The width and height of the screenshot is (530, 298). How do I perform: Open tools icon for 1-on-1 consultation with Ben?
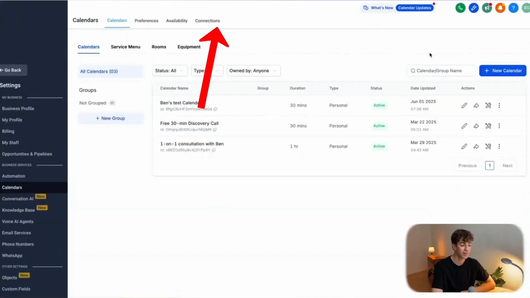tap(488, 146)
